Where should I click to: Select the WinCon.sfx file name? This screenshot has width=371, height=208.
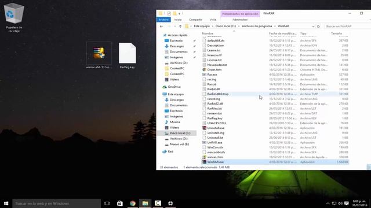pos(215,147)
